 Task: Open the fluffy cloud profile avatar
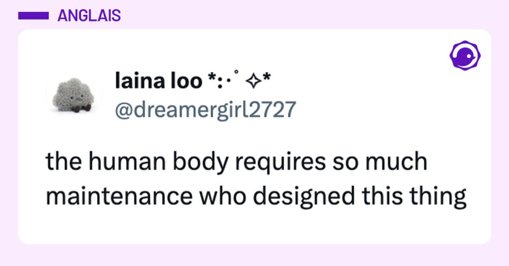(x=71, y=94)
